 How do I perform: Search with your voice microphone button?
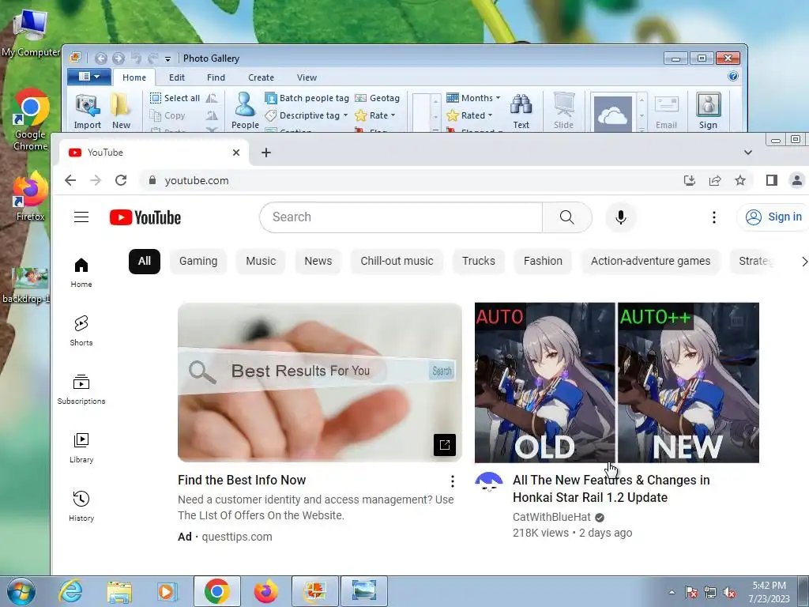621,217
